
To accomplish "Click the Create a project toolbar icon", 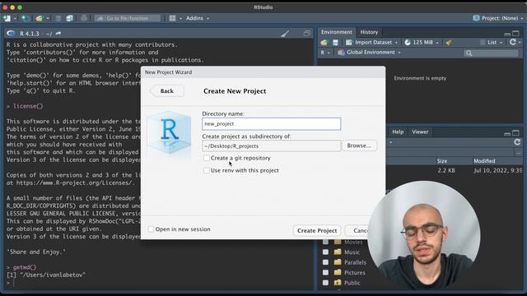I will point(25,18).
